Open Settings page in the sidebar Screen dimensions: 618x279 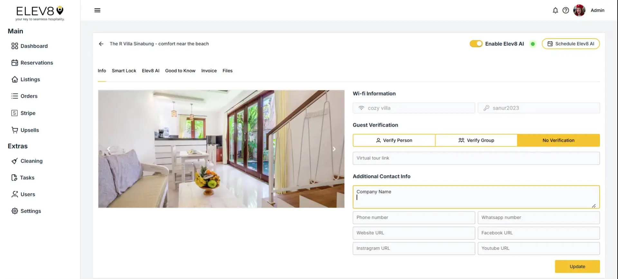31,211
